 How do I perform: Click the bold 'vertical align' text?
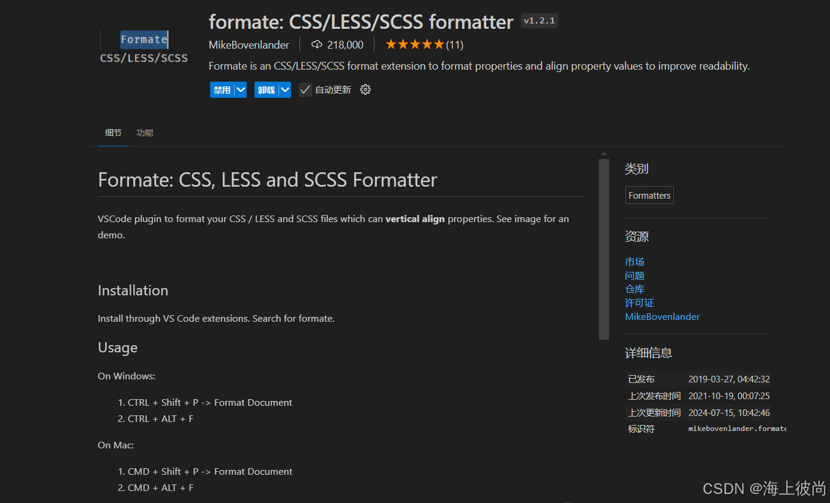pos(415,219)
